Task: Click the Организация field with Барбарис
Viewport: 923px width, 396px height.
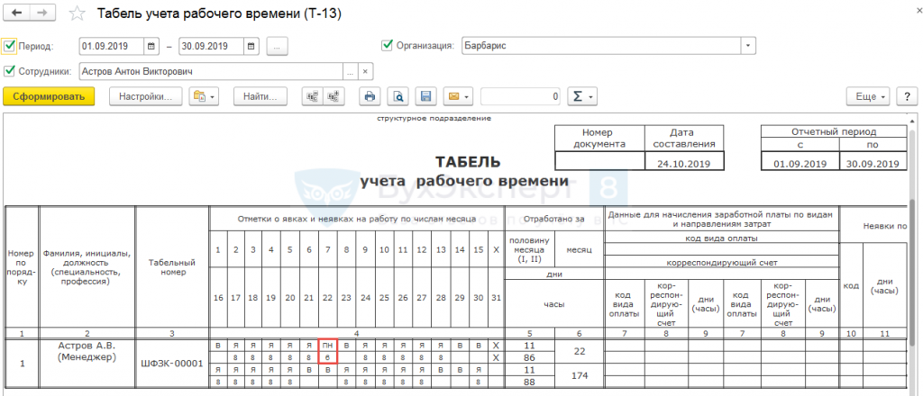Action: click(x=601, y=46)
